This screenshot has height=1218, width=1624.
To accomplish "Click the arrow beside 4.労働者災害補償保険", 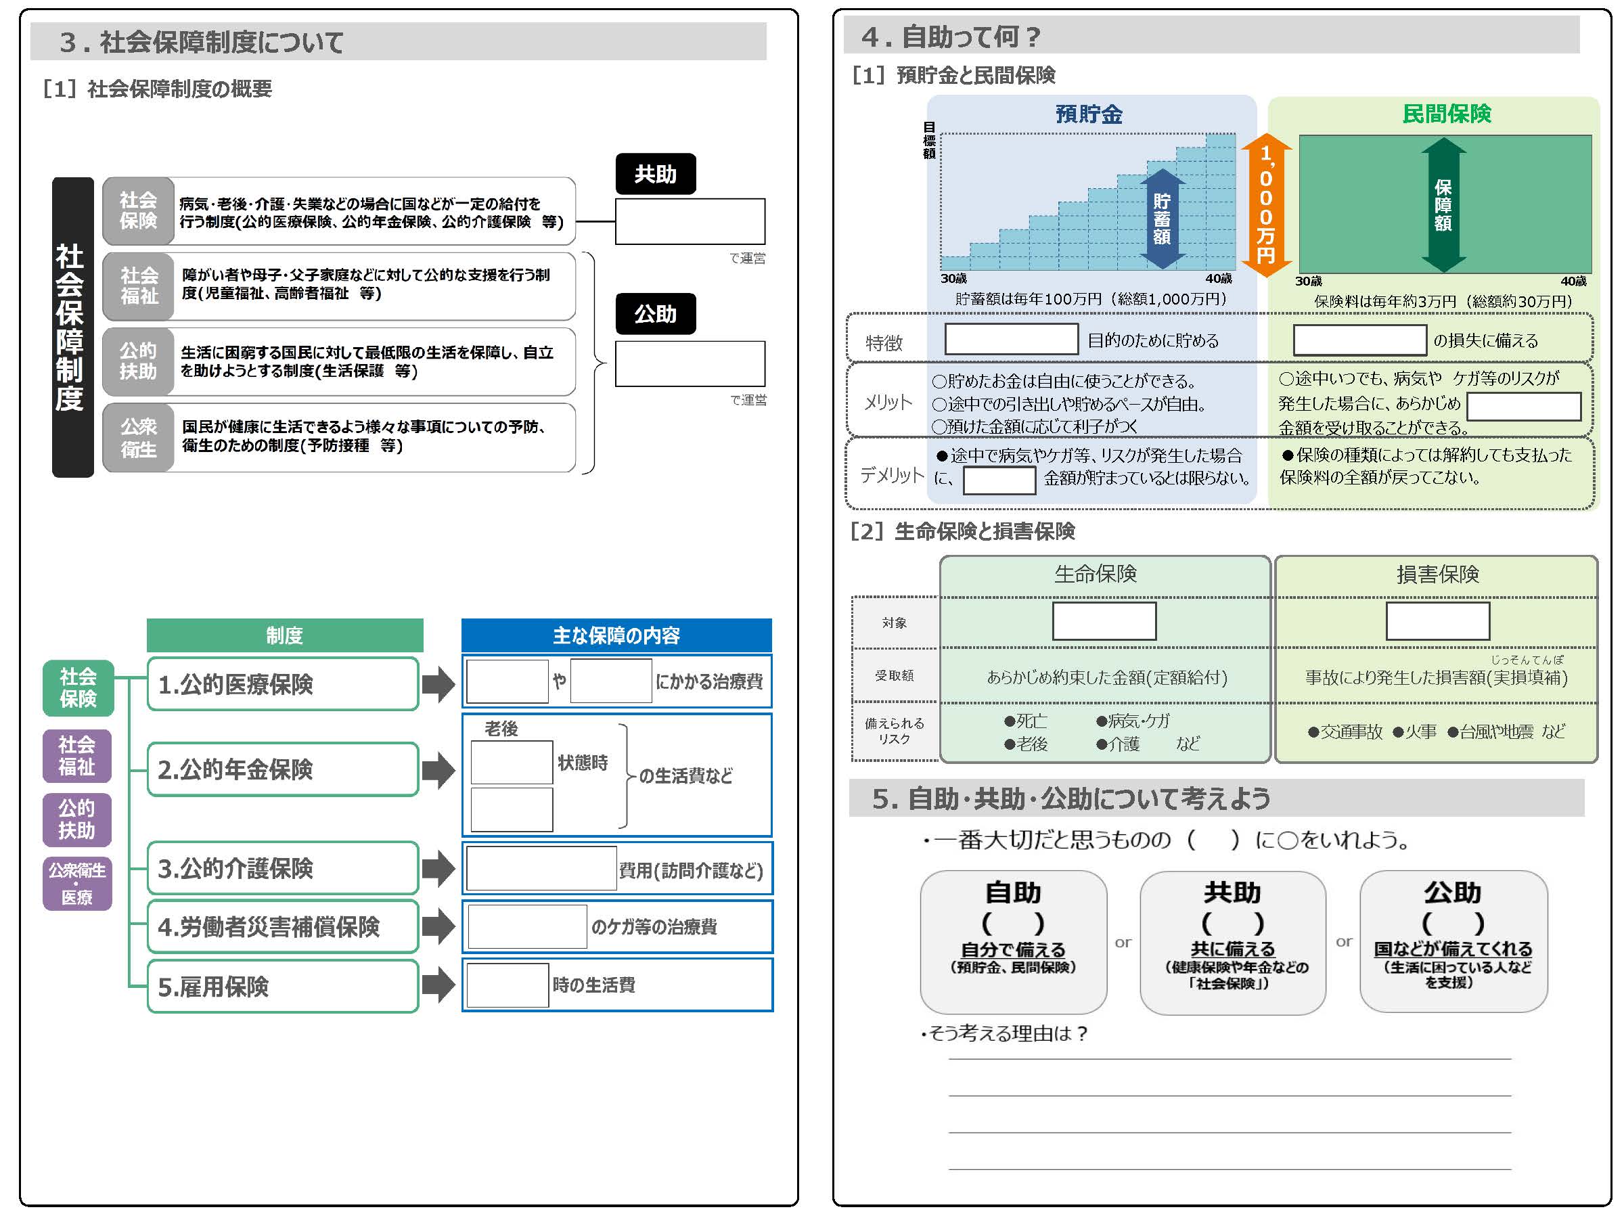I will pos(438,926).
